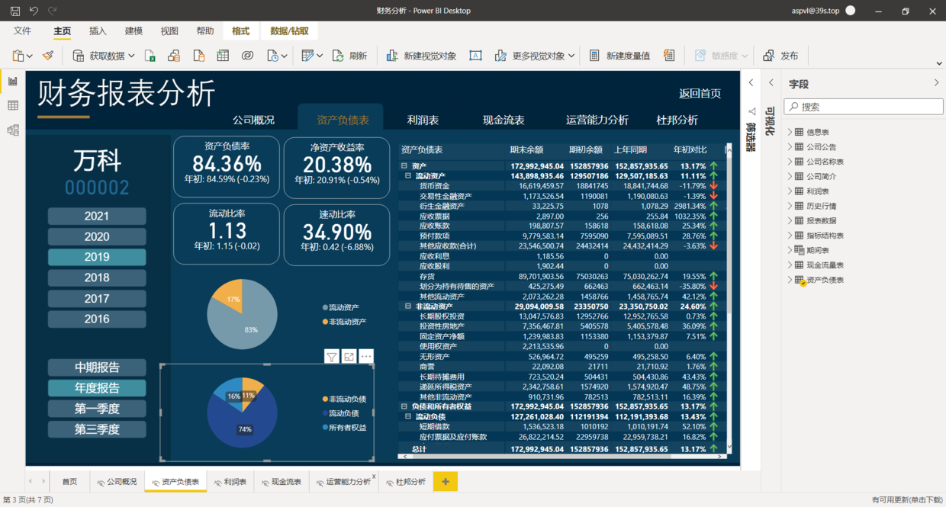Image resolution: width=946 pixels, height=507 pixels.
Task: Go to 运营能力分析 in the report navigation
Action: (597, 120)
